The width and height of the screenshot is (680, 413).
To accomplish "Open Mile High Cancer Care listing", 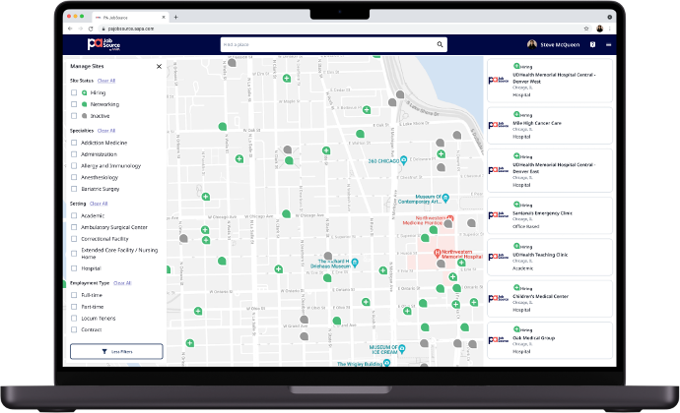I will click(550, 129).
